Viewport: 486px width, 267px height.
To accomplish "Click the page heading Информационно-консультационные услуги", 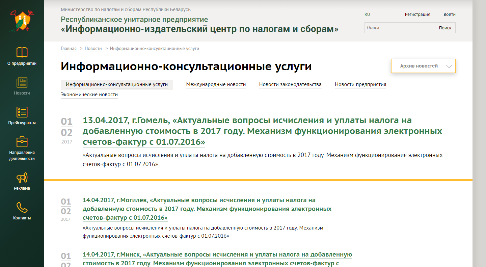I will [186, 67].
